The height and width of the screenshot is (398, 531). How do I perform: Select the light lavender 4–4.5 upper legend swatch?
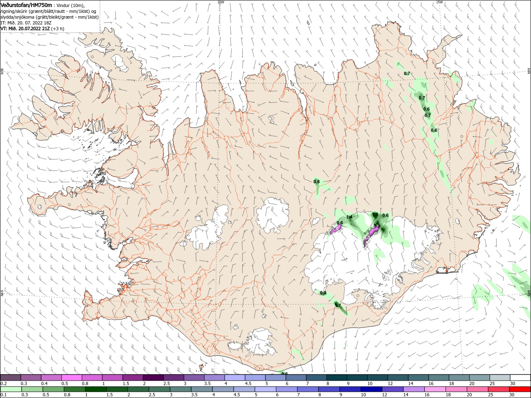(235, 377)
